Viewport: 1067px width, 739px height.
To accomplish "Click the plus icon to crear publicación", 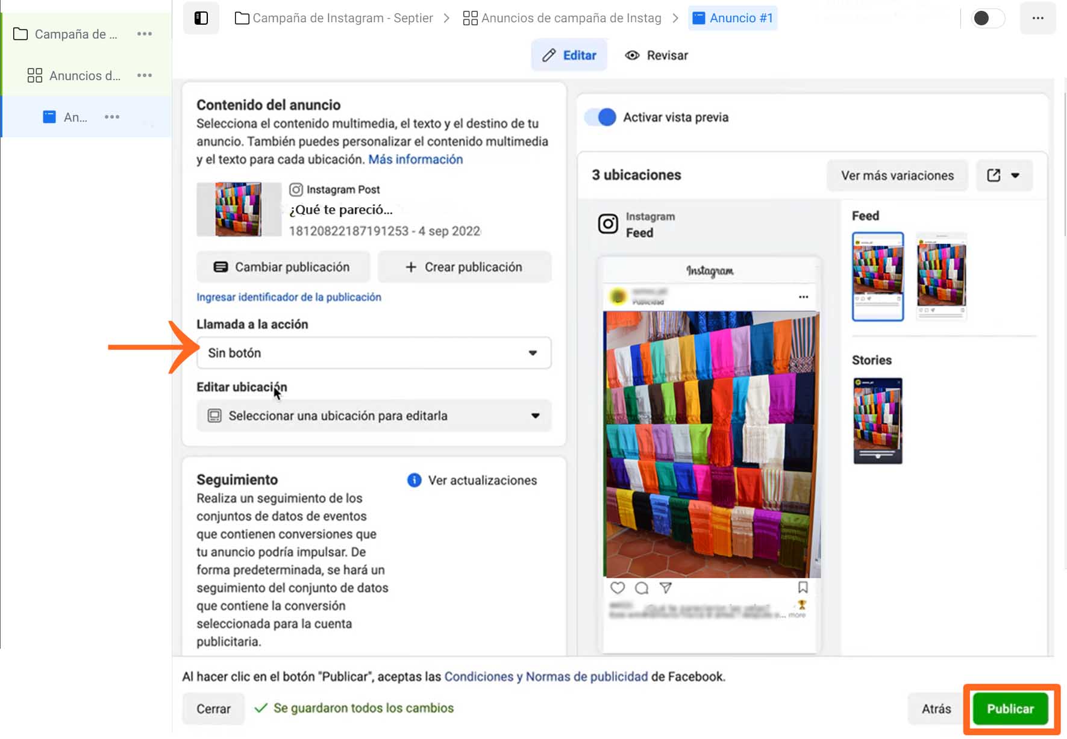I will [x=411, y=267].
